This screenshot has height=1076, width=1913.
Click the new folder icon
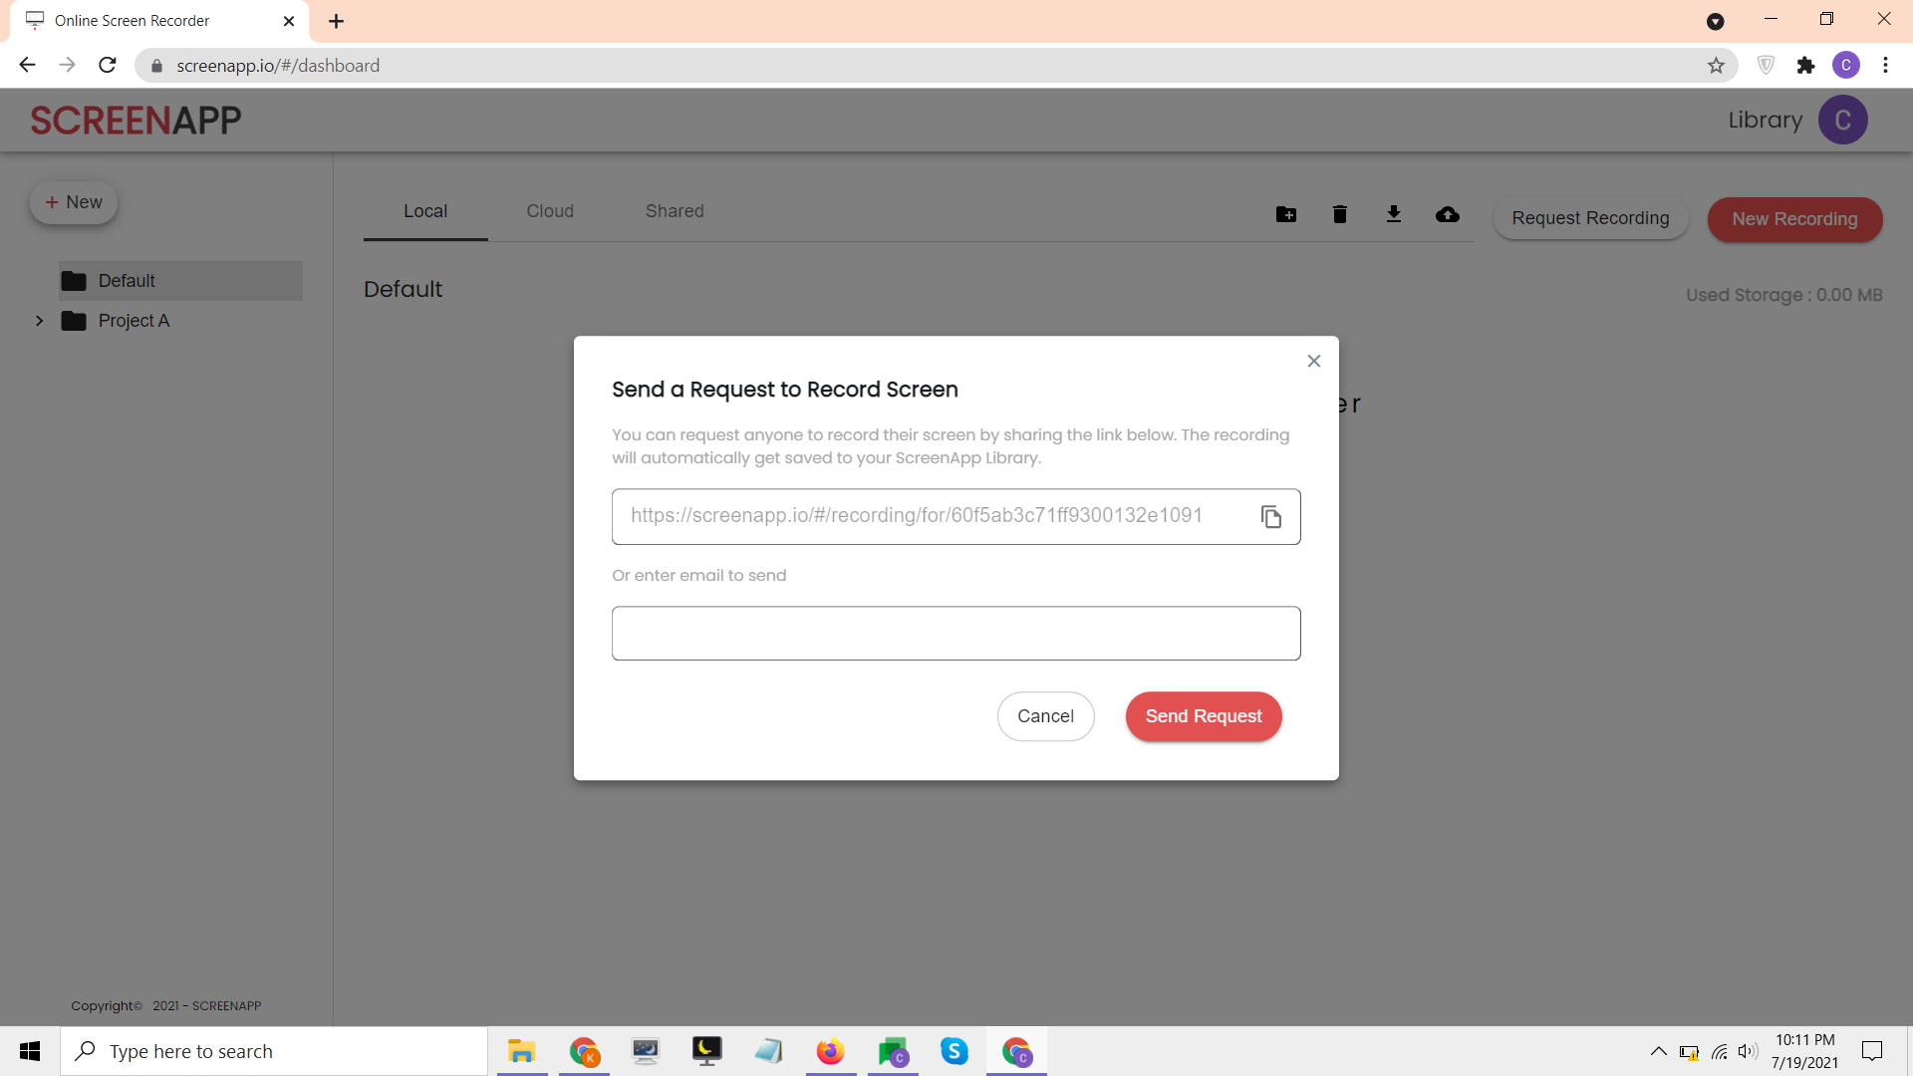click(1286, 214)
